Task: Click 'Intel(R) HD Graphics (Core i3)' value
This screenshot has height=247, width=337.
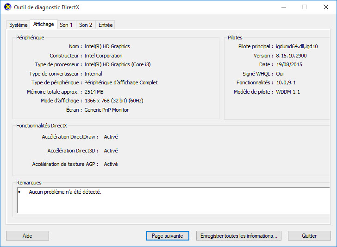Action: [118, 64]
